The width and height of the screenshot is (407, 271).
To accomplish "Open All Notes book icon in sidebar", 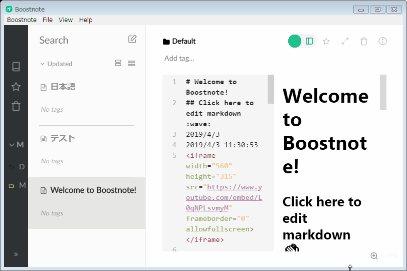I will coord(16,67).
